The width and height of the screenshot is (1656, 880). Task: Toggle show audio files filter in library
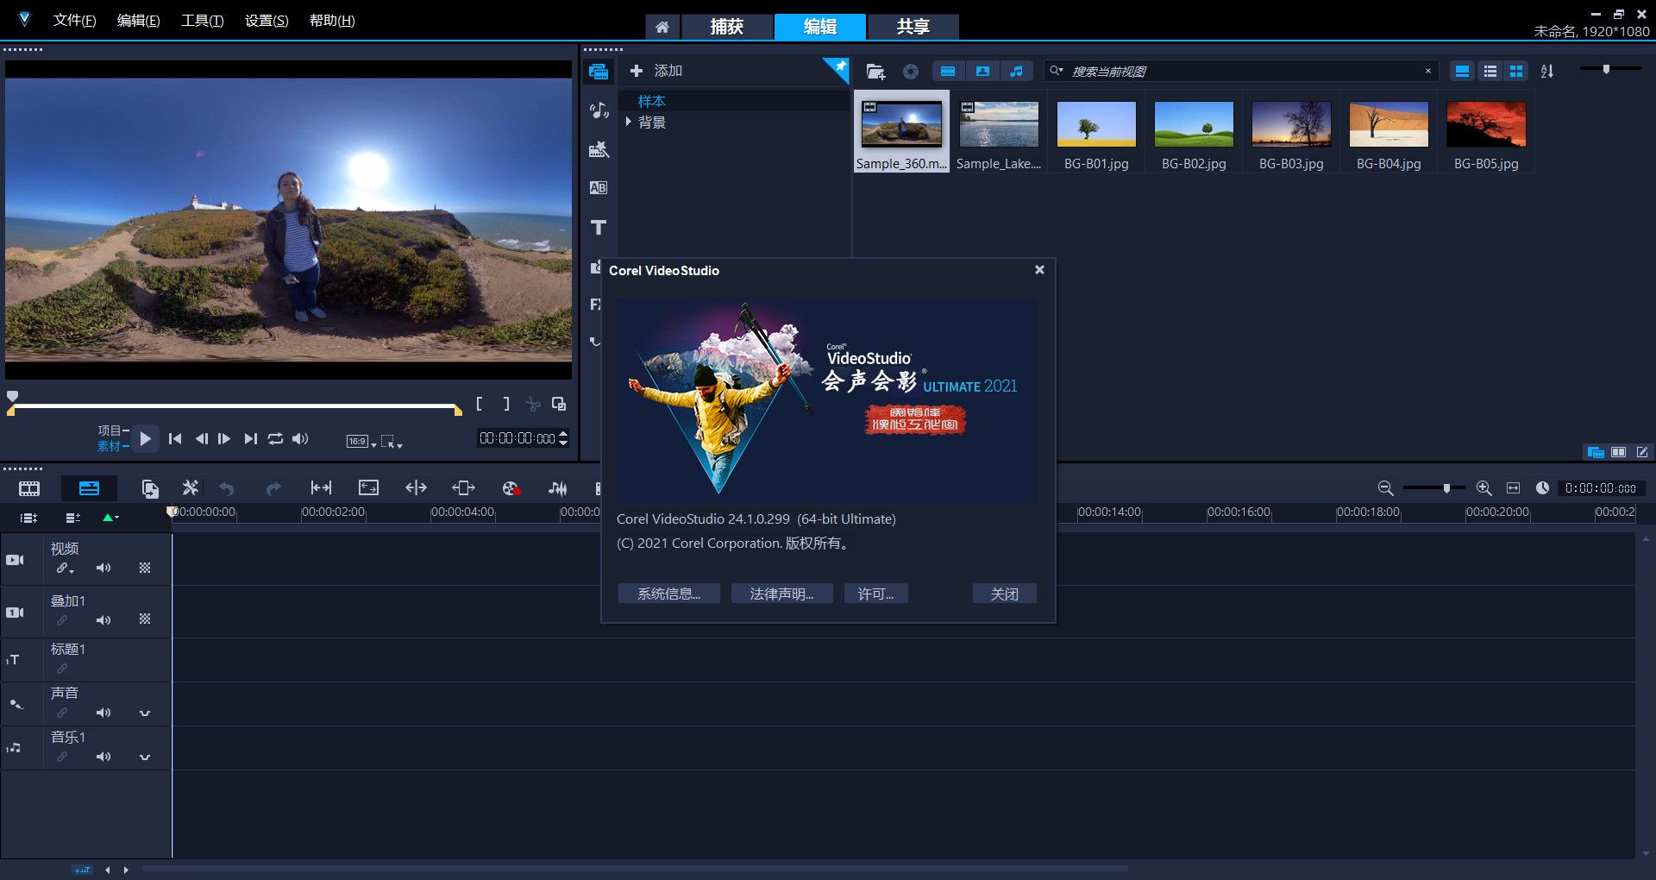click(x=1017, y=71)
